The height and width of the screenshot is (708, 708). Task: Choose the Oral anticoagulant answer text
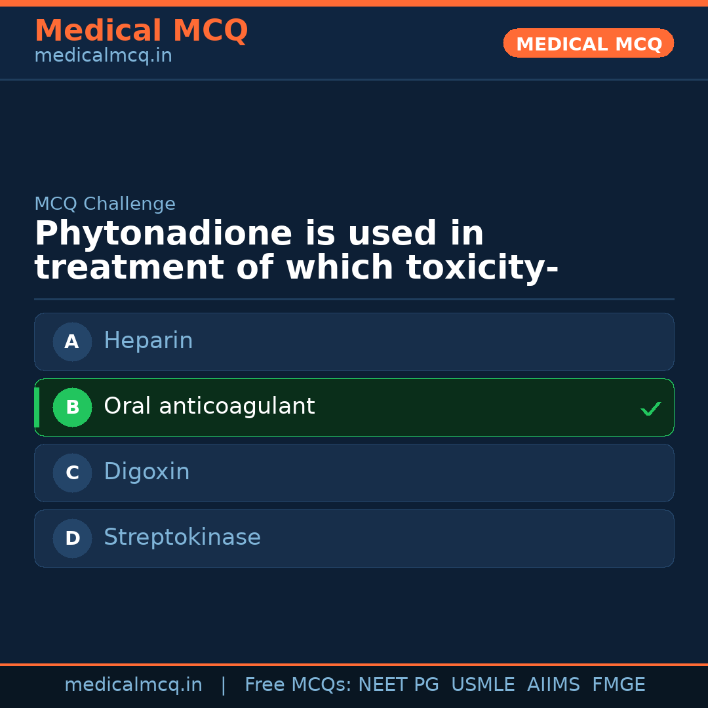pos(209,406)
